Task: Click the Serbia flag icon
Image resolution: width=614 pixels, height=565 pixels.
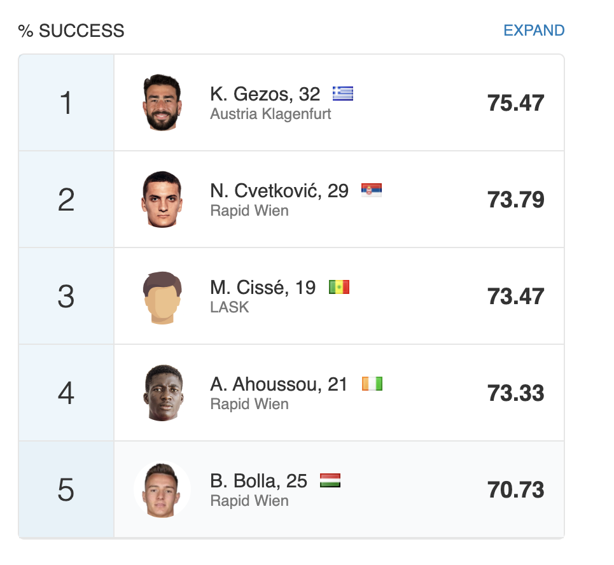Action: coord(372,190)
